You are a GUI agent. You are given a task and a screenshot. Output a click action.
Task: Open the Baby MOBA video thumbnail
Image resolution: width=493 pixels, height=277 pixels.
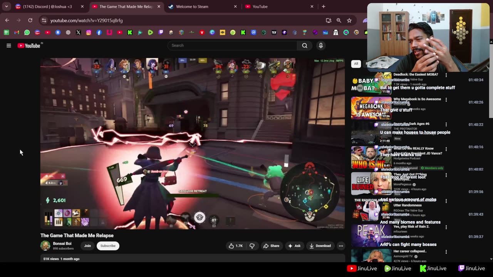coord(371,83)
